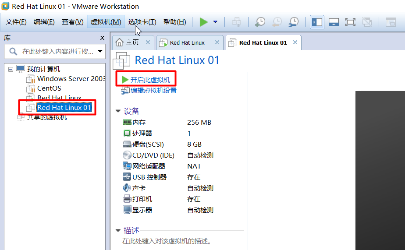Click the NAT network adapter value
This screenshot has height=250, width=405.
point(194,166)
